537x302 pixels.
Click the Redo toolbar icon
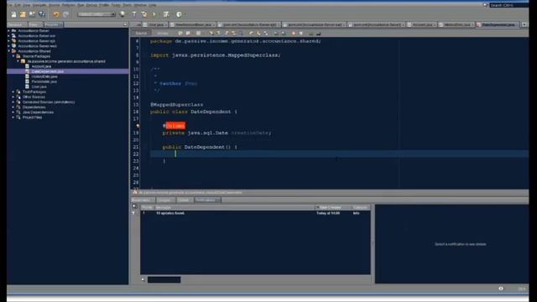[65, 14]
